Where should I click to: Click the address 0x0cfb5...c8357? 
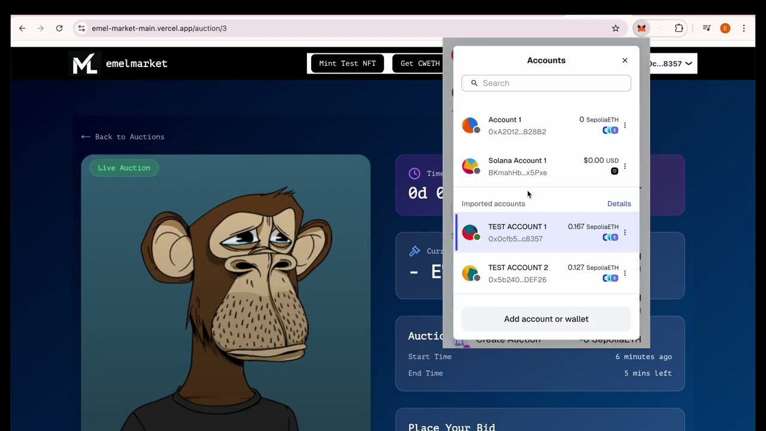pyautogui.click(x=515, y=239)
